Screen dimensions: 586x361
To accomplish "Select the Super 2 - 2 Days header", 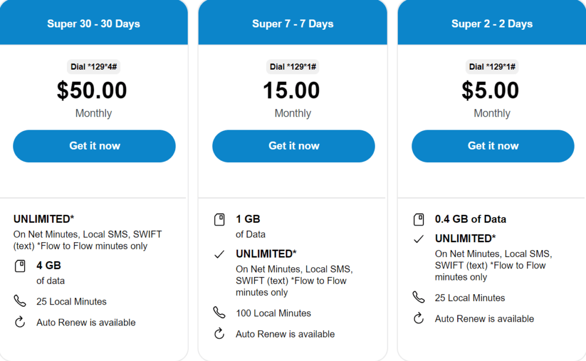I will click(492, 24).
